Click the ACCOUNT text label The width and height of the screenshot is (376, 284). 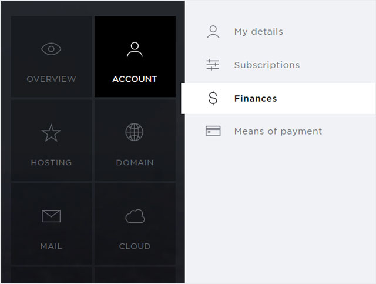(x=135, y=79)
